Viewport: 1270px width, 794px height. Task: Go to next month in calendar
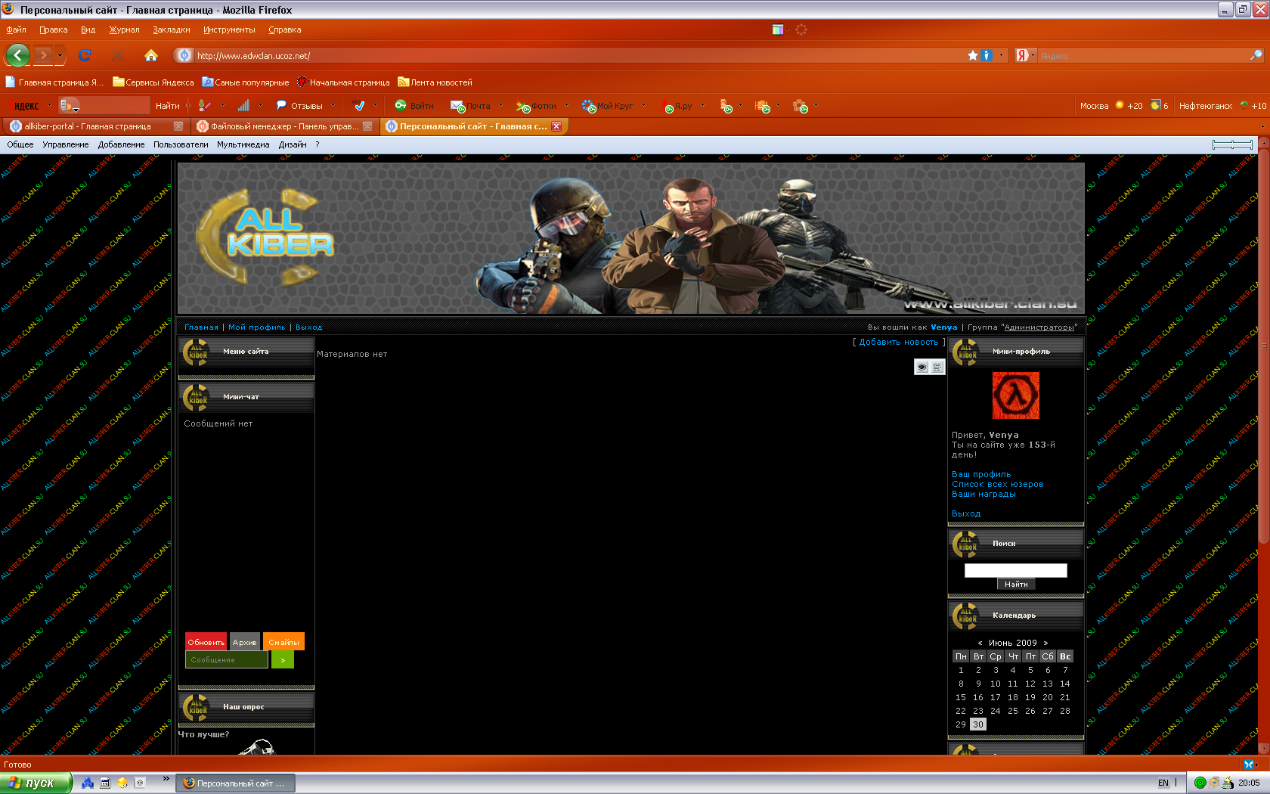pyautogui.click(x=1045, y=643)
